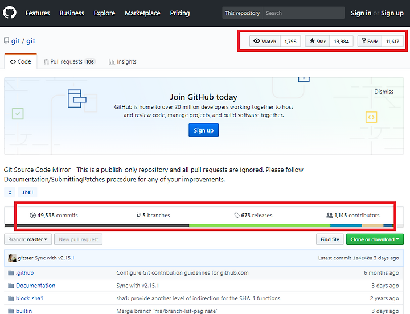
Task: Open the Pull requests tab
Action: tap(69, 61)
